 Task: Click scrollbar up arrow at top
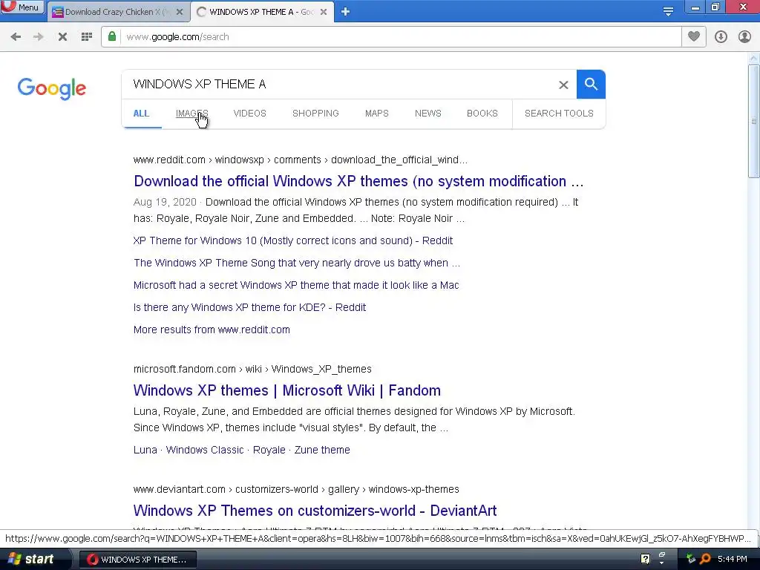[x=754, y=58]
